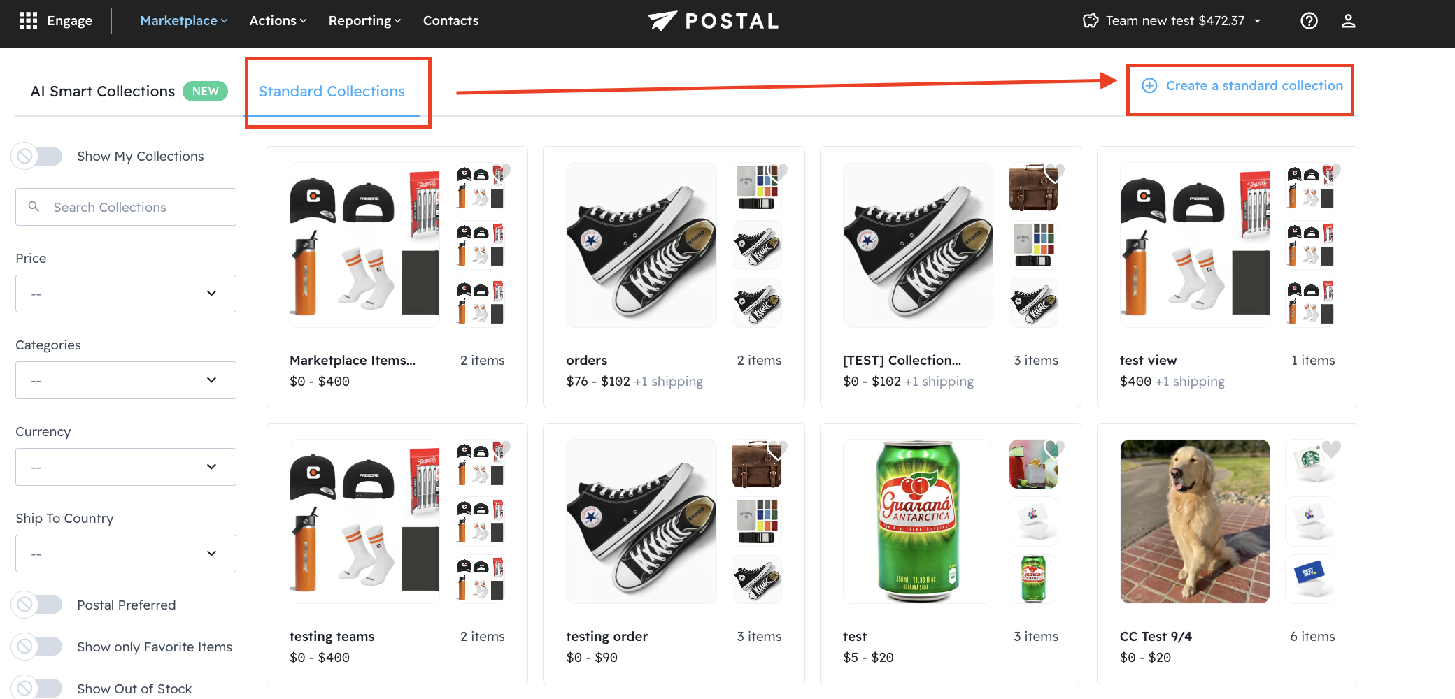Open the Engage app grid icon
Image resolution: width=1455 pixels, height=699 pixels.
(x=28, y=21)
